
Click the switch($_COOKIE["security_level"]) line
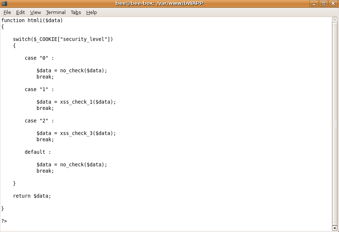click(63, 39)
